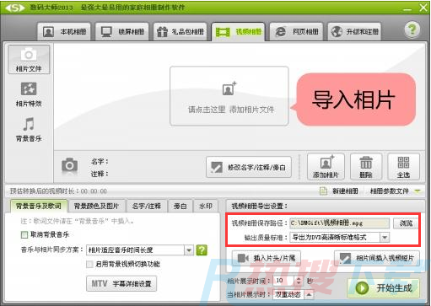The image size is (431, 306).
Task: Open the 网页相册 tab
Action: point(296,31)
